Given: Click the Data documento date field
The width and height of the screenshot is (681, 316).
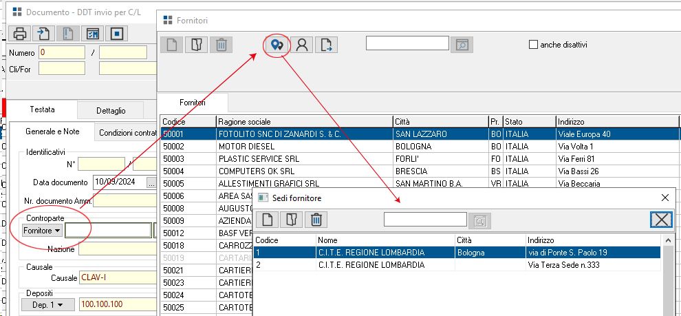Looking at the screenshot, I should 120,182.
